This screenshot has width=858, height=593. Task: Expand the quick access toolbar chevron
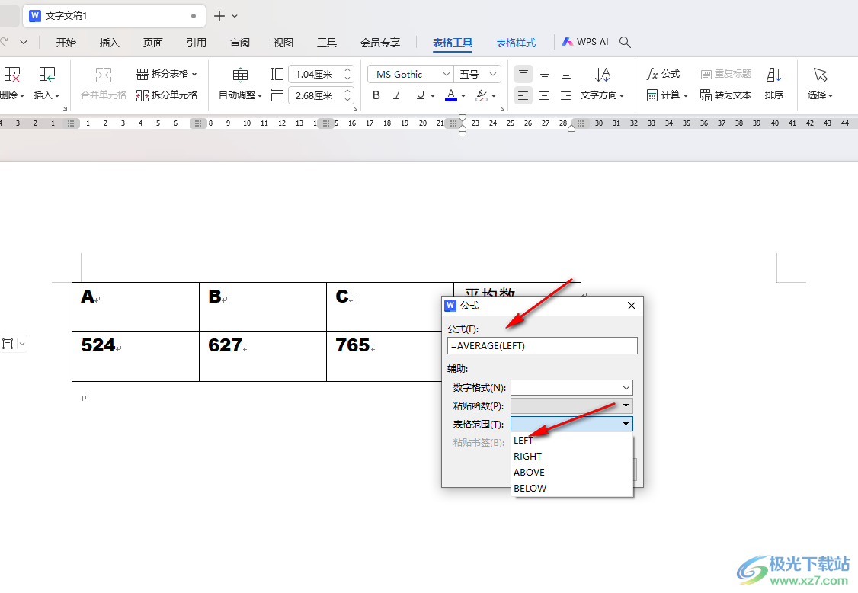tap(24, 42)
